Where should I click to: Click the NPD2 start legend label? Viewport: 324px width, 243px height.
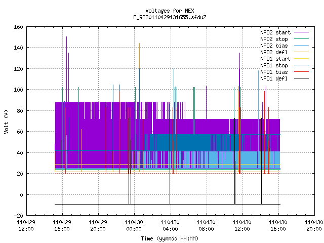click(275, 32)
